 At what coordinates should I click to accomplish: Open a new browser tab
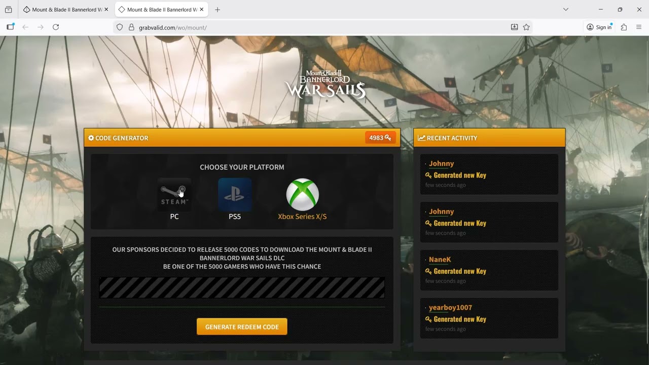(218, 10)
